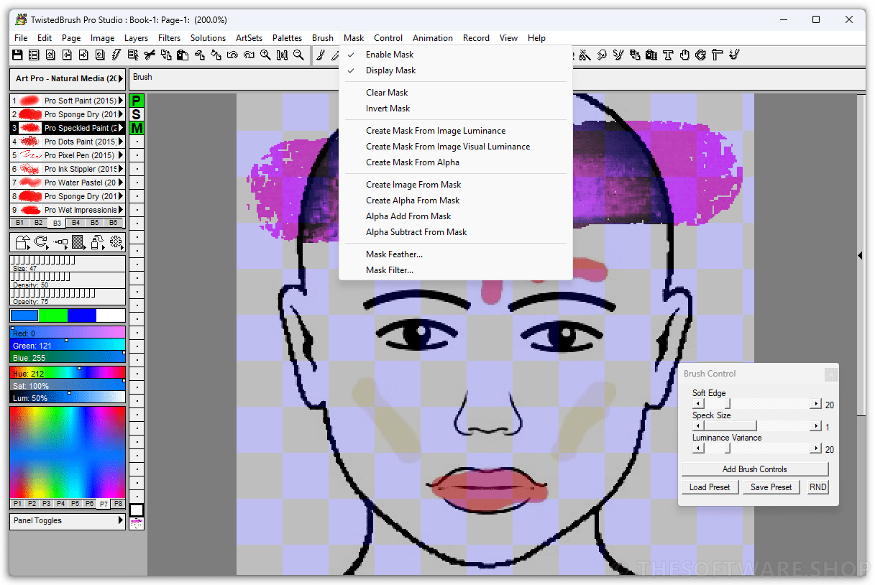The image size is (875, 585).
Task: Click the rotate circular arrow tool icon
Action: [700, 55]
